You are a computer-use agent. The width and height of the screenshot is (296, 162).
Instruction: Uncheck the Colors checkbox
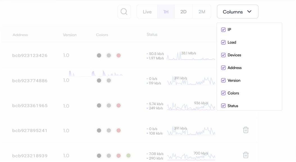(x=223, y=93)
